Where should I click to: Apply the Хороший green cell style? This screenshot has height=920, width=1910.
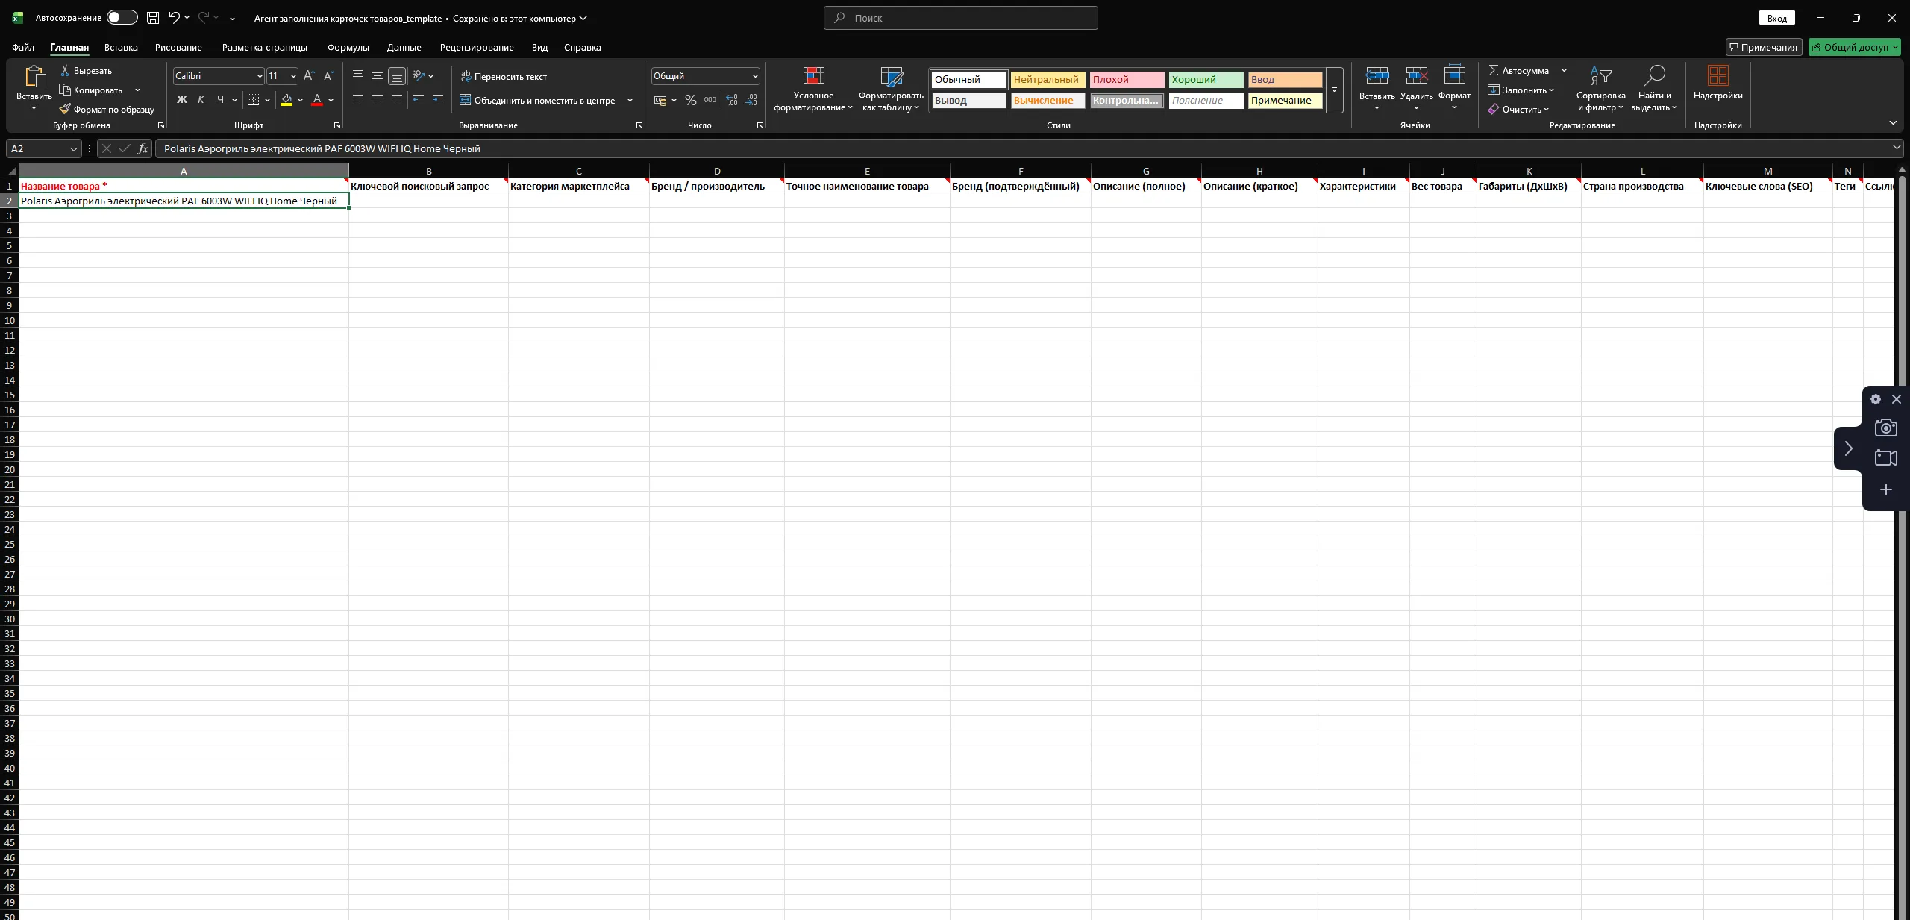tap(1205, 79)
